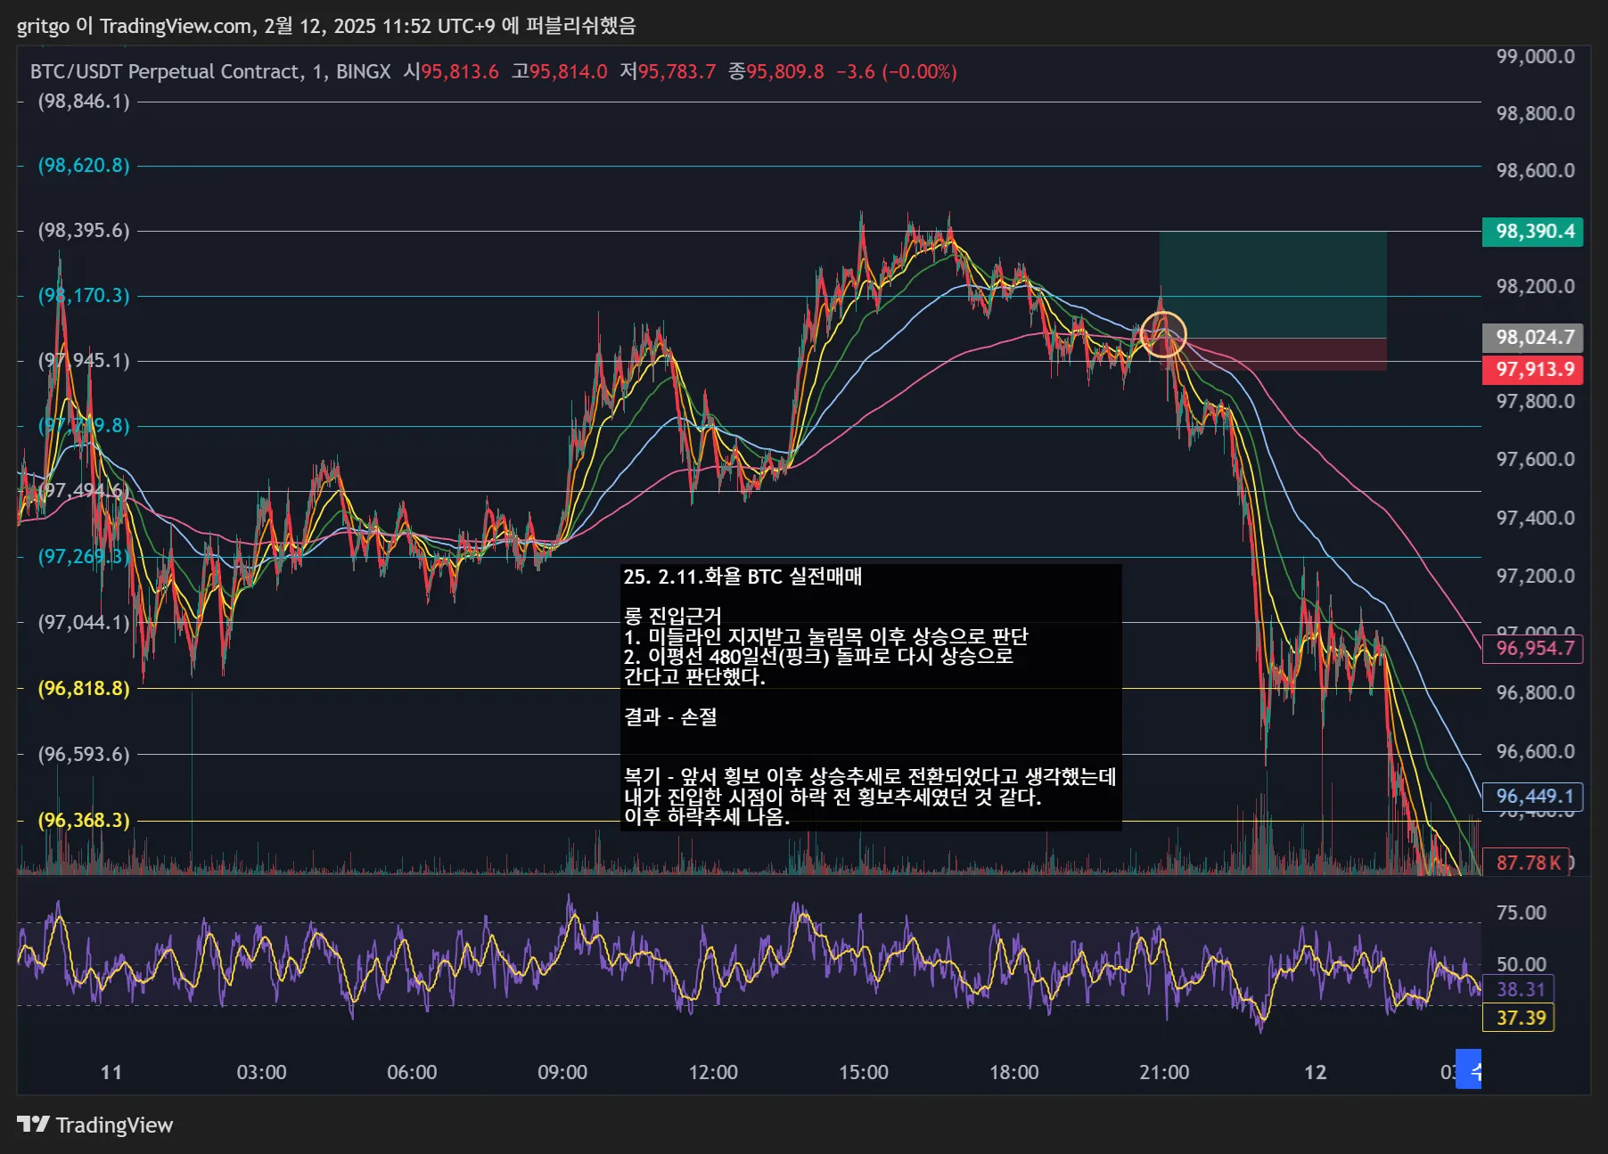Select the green 98,390.4 take-profit price label
Screen dimensions: 1608x1154
pos(1532,232)
